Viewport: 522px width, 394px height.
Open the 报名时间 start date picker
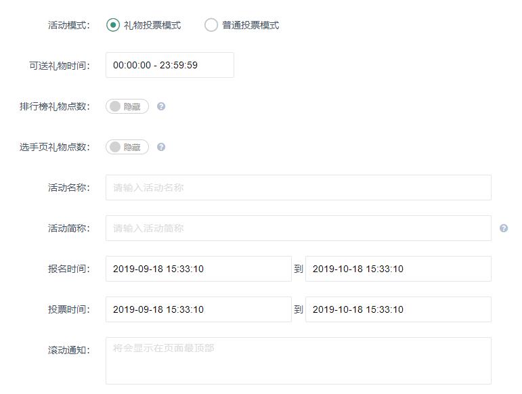click(x=198, y=269)
